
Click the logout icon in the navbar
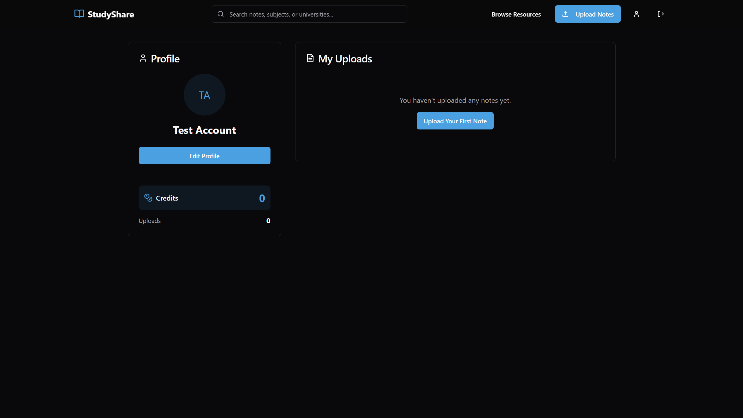pyautogui.click(x=661, y=14)
